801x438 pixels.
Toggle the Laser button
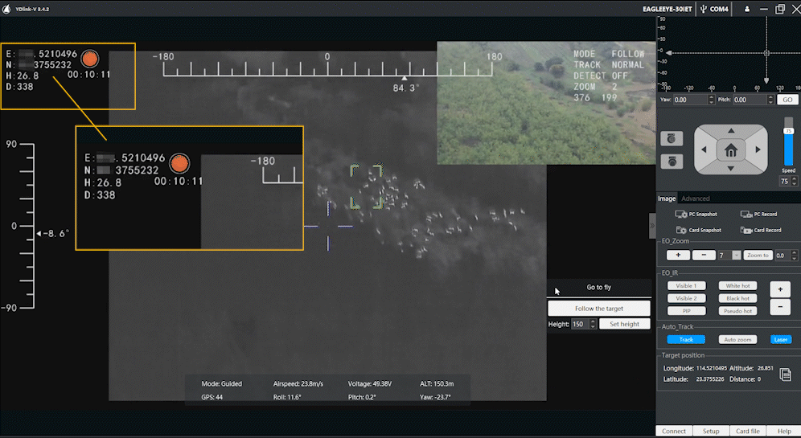pos(780,339)
